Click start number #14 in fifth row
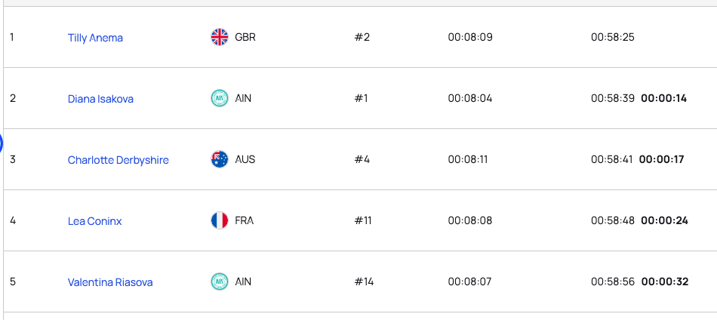The image size is (717, 320). (x=364, y=282)
